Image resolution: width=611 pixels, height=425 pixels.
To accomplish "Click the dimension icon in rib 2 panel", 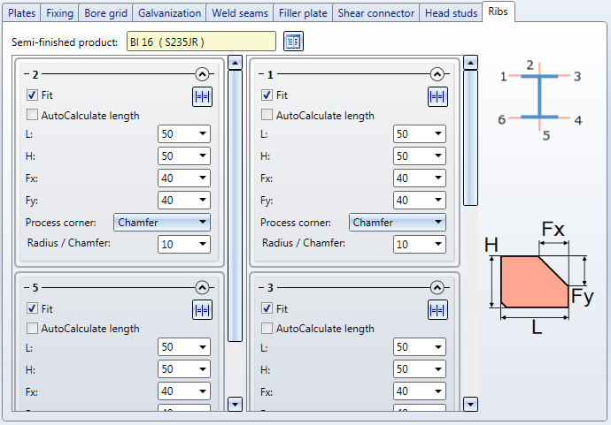I will 202,97.
